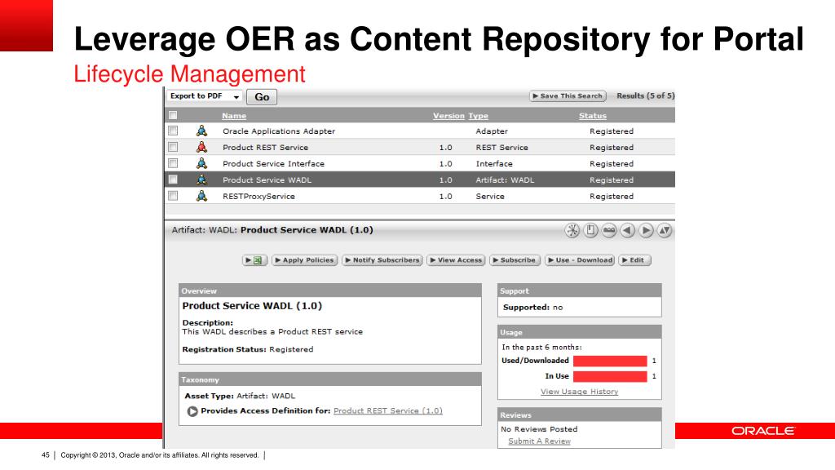Click the 'Interface' type cell
835x470 pixels.
click(x=494, y=163)
